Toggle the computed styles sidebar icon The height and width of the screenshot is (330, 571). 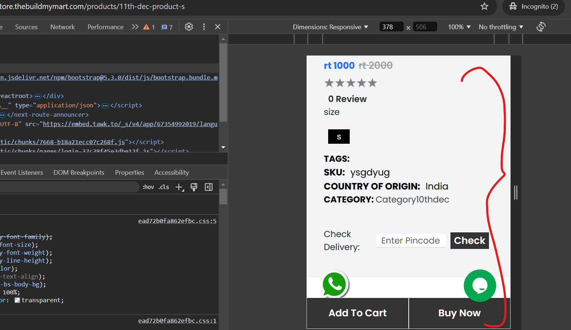pos(209,187)
